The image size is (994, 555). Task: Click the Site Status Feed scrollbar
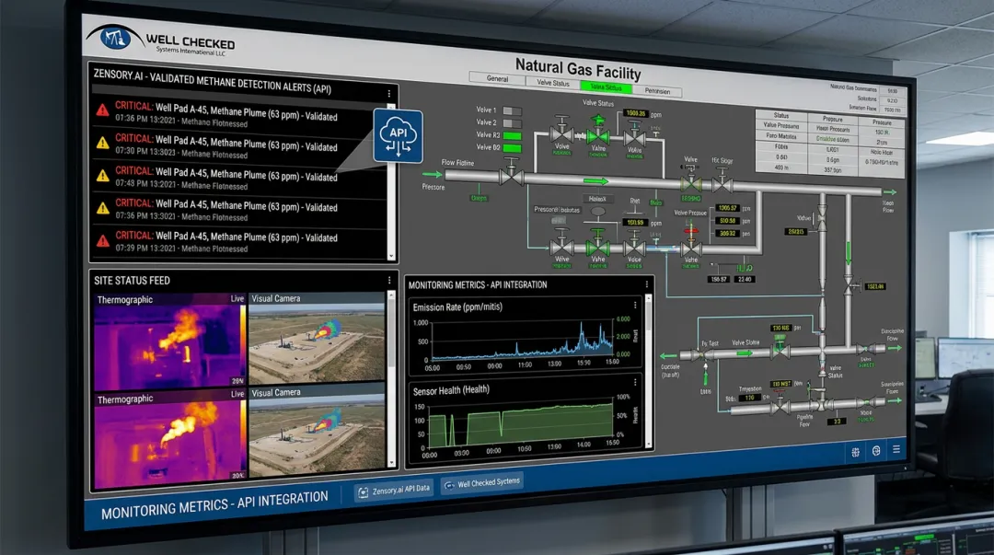click(391, 379)
